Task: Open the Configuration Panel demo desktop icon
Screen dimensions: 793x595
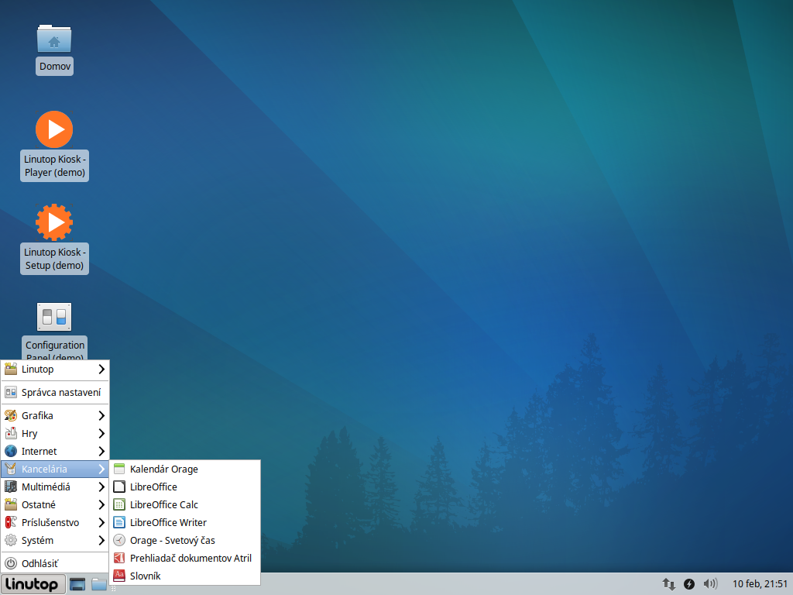Action: tap(54, 317)
